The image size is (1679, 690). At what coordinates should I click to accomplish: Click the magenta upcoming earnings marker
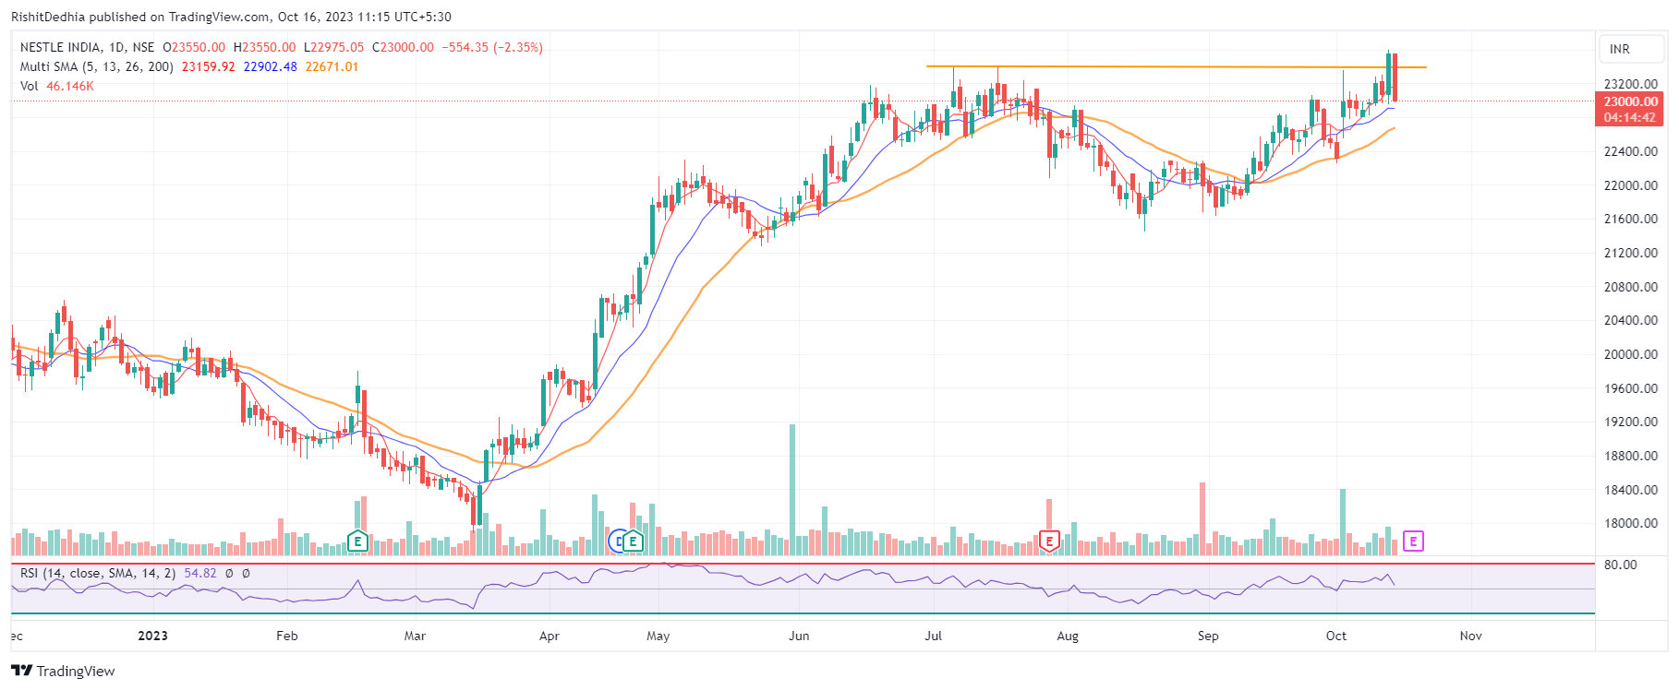click(x=1413, y=541)
